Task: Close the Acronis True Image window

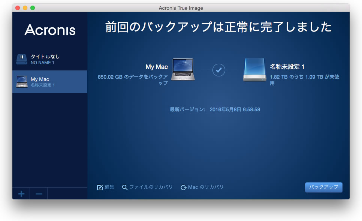Action: coord(18,8)
